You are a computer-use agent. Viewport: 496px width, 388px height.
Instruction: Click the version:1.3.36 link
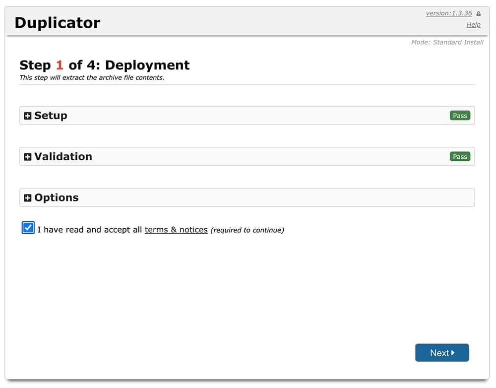(448, 13)
